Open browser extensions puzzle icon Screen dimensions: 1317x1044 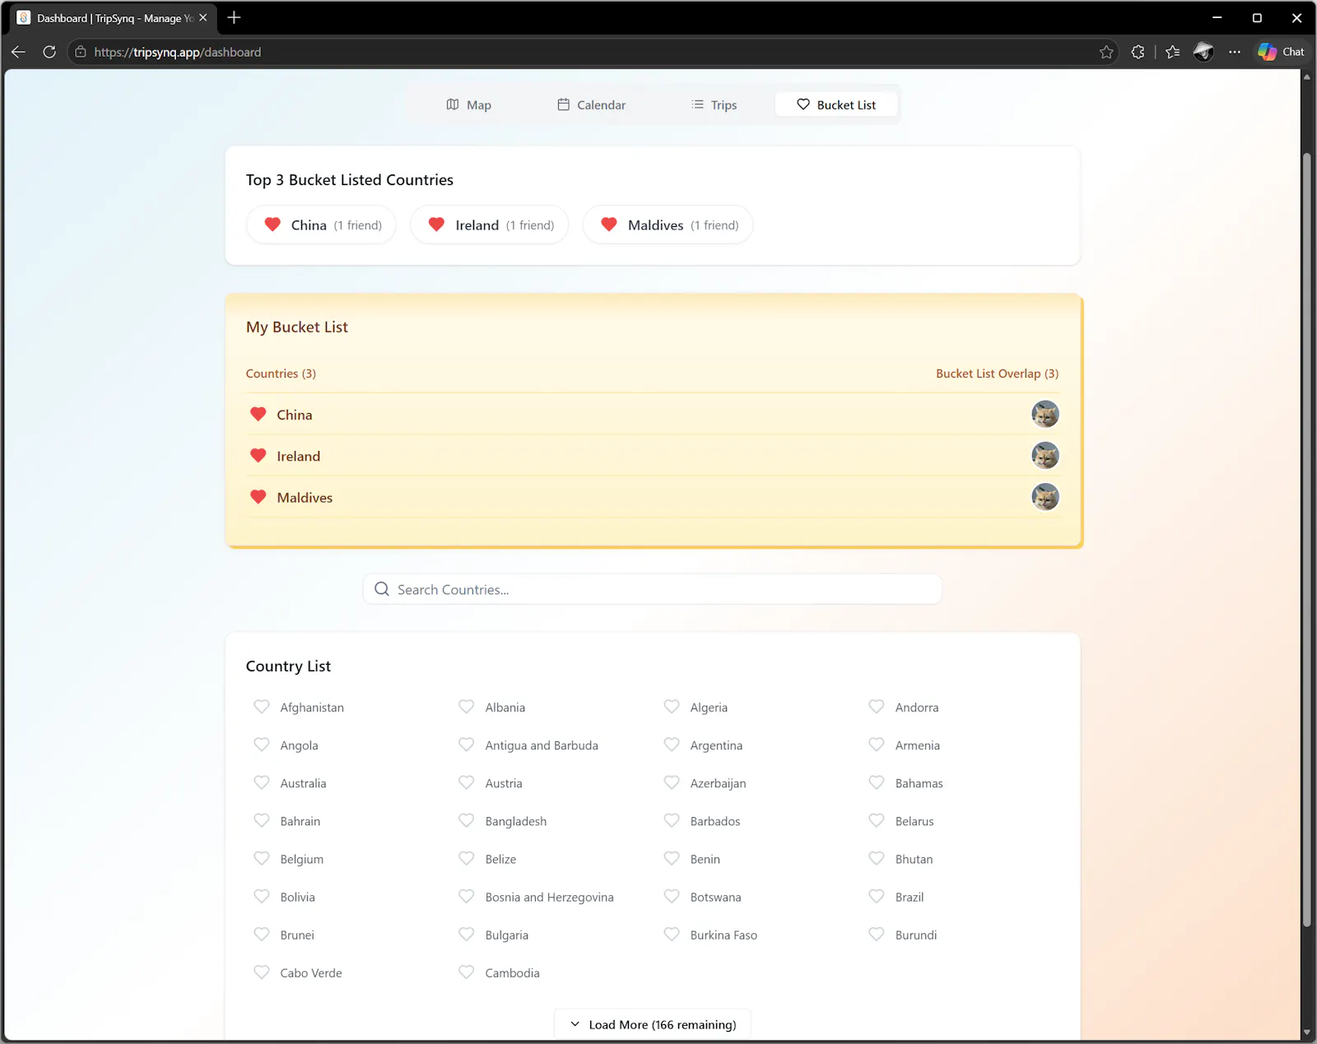pos(1138,52)
